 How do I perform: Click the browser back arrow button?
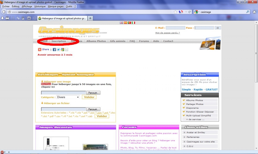coord(4,12)
